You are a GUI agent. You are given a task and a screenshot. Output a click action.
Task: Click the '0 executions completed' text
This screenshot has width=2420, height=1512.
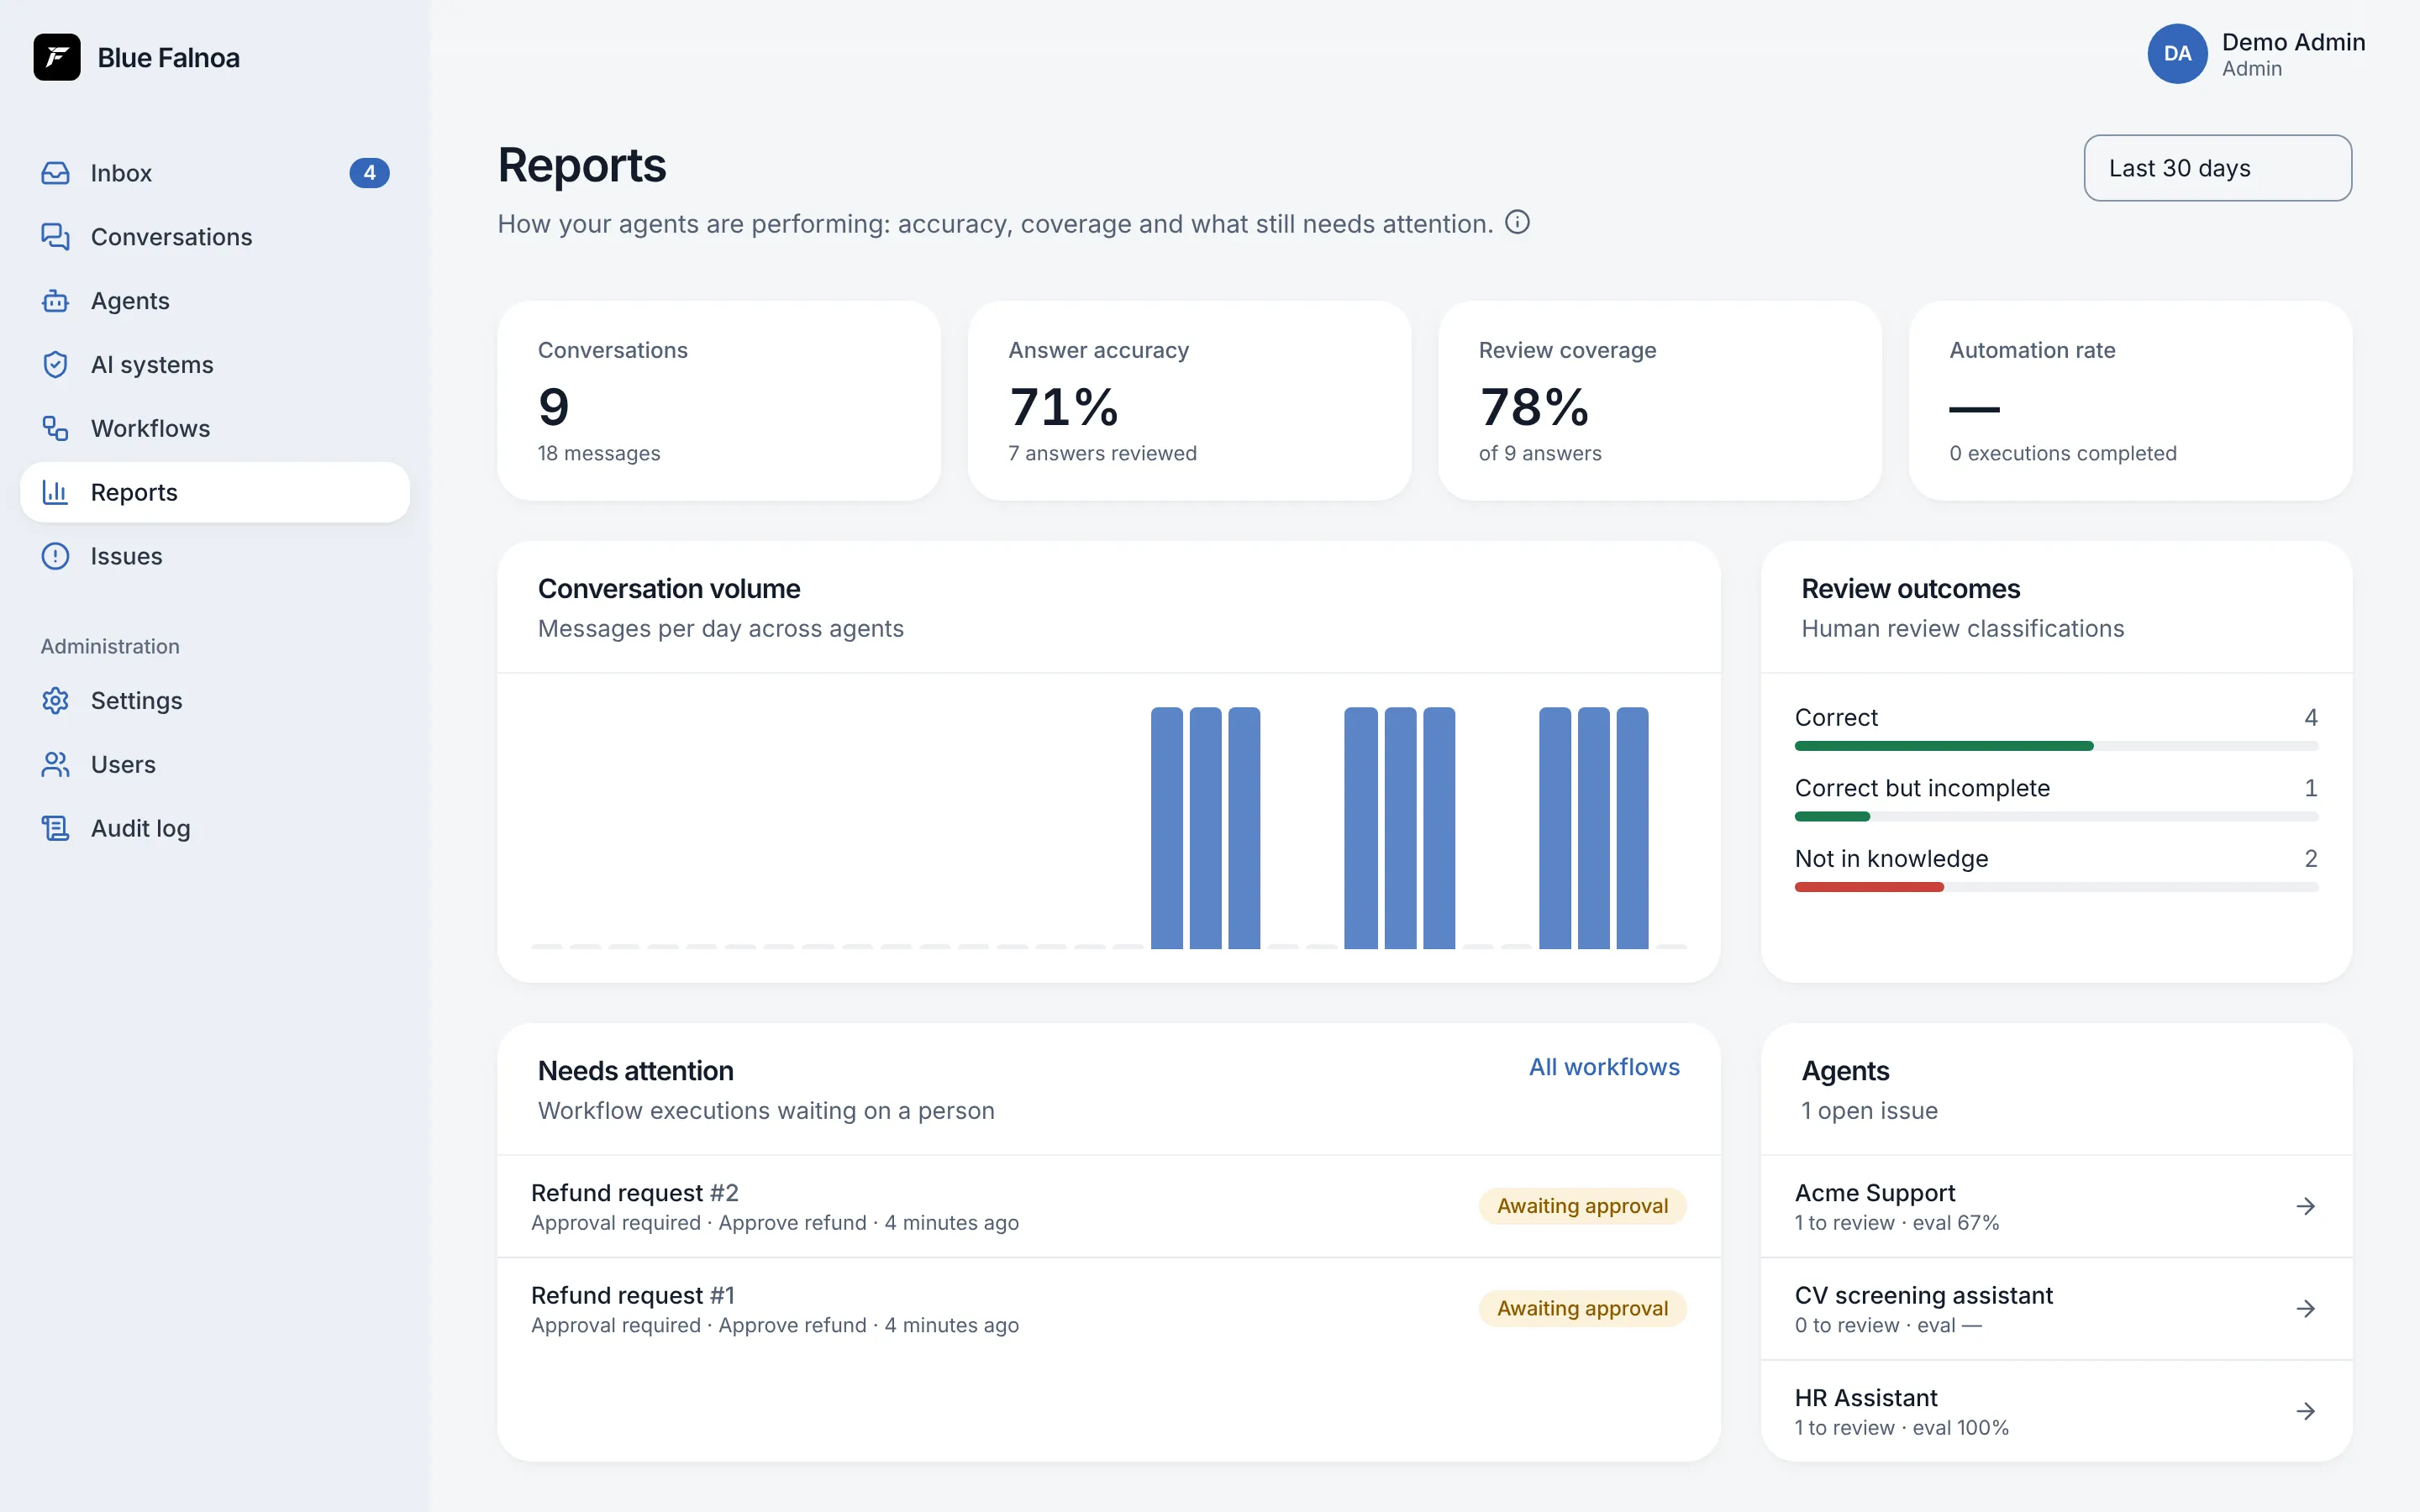(2062, 453)
